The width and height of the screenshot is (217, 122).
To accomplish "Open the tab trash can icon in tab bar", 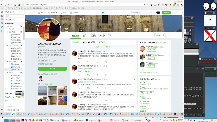I will pos(182,114).
